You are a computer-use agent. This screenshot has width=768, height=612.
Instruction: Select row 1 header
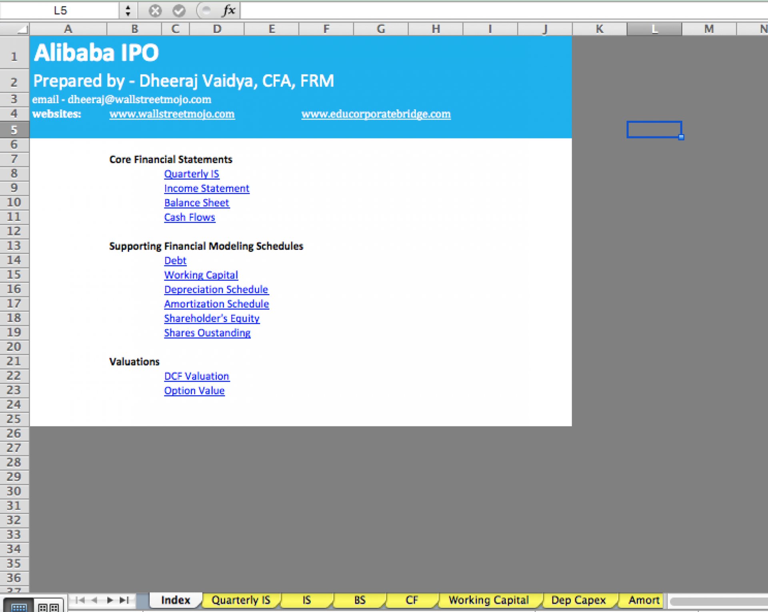14,52
